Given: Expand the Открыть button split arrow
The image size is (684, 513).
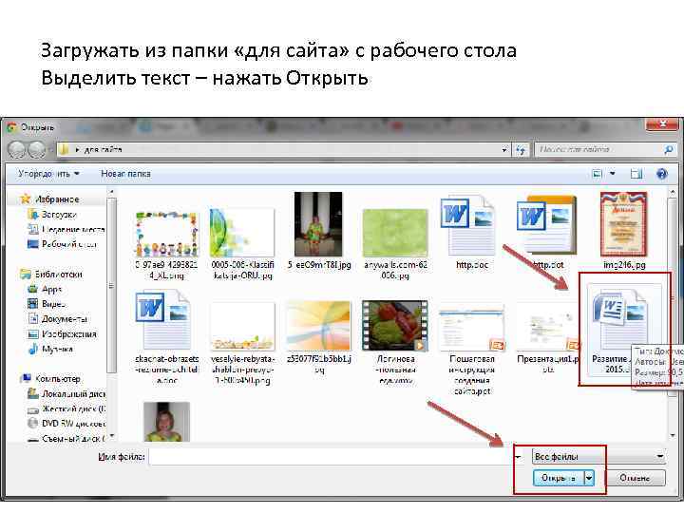Looking at the screenshot, I should (589, 478).
